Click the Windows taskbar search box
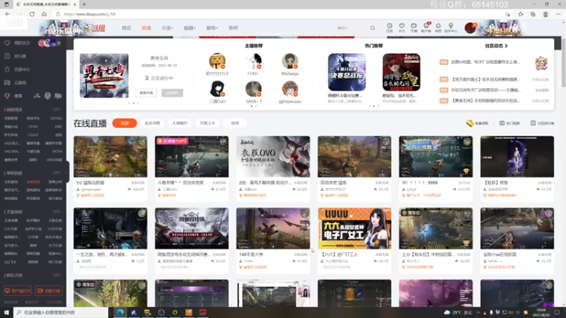Image resolution: width=566 pixels, height=318 pixels. 61,312
